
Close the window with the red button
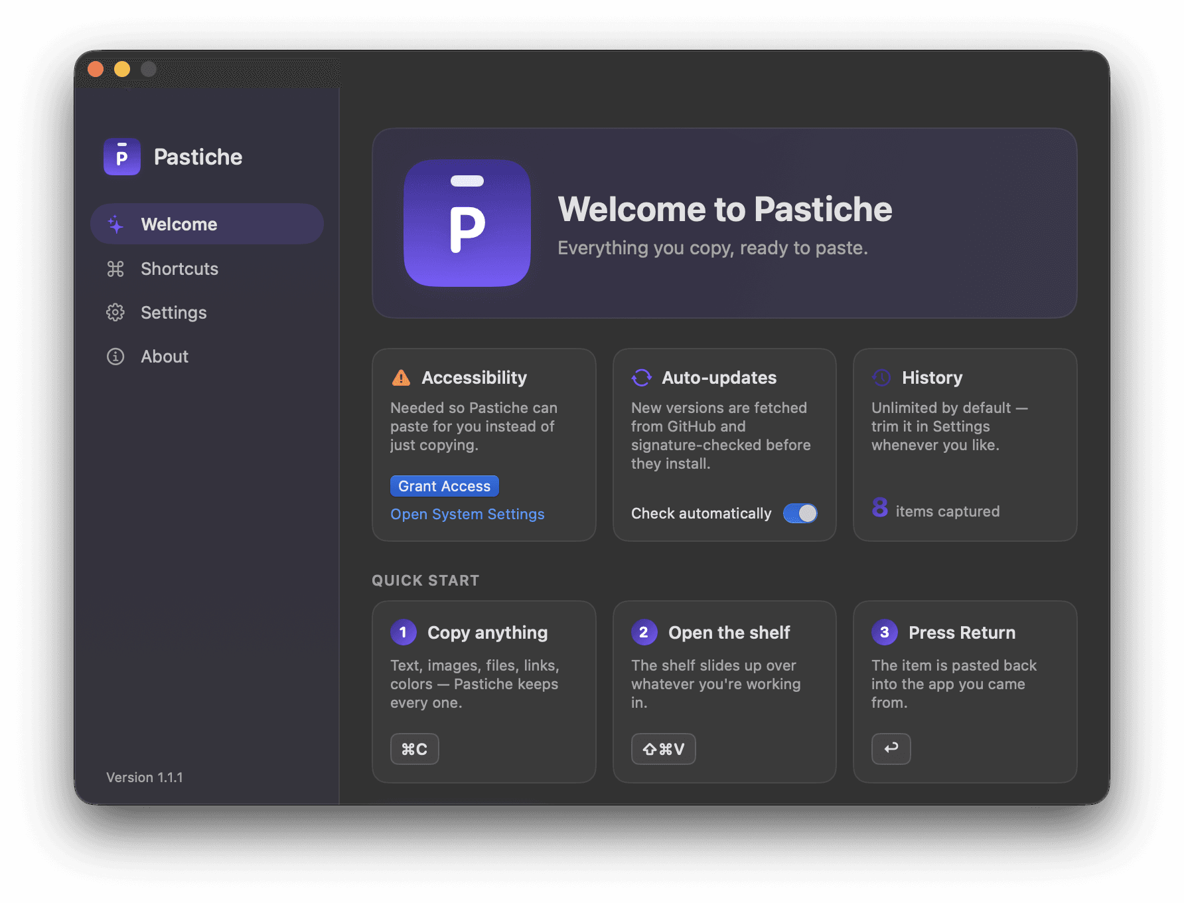[x=96, y=69]
